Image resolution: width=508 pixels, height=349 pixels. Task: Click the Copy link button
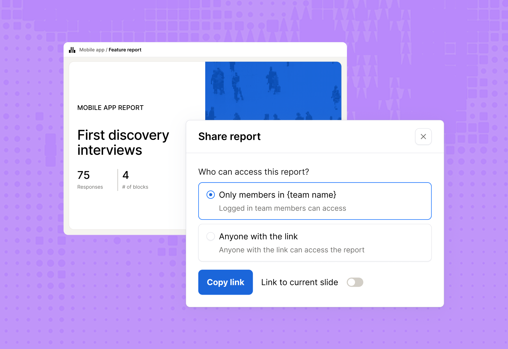[225, 282]
